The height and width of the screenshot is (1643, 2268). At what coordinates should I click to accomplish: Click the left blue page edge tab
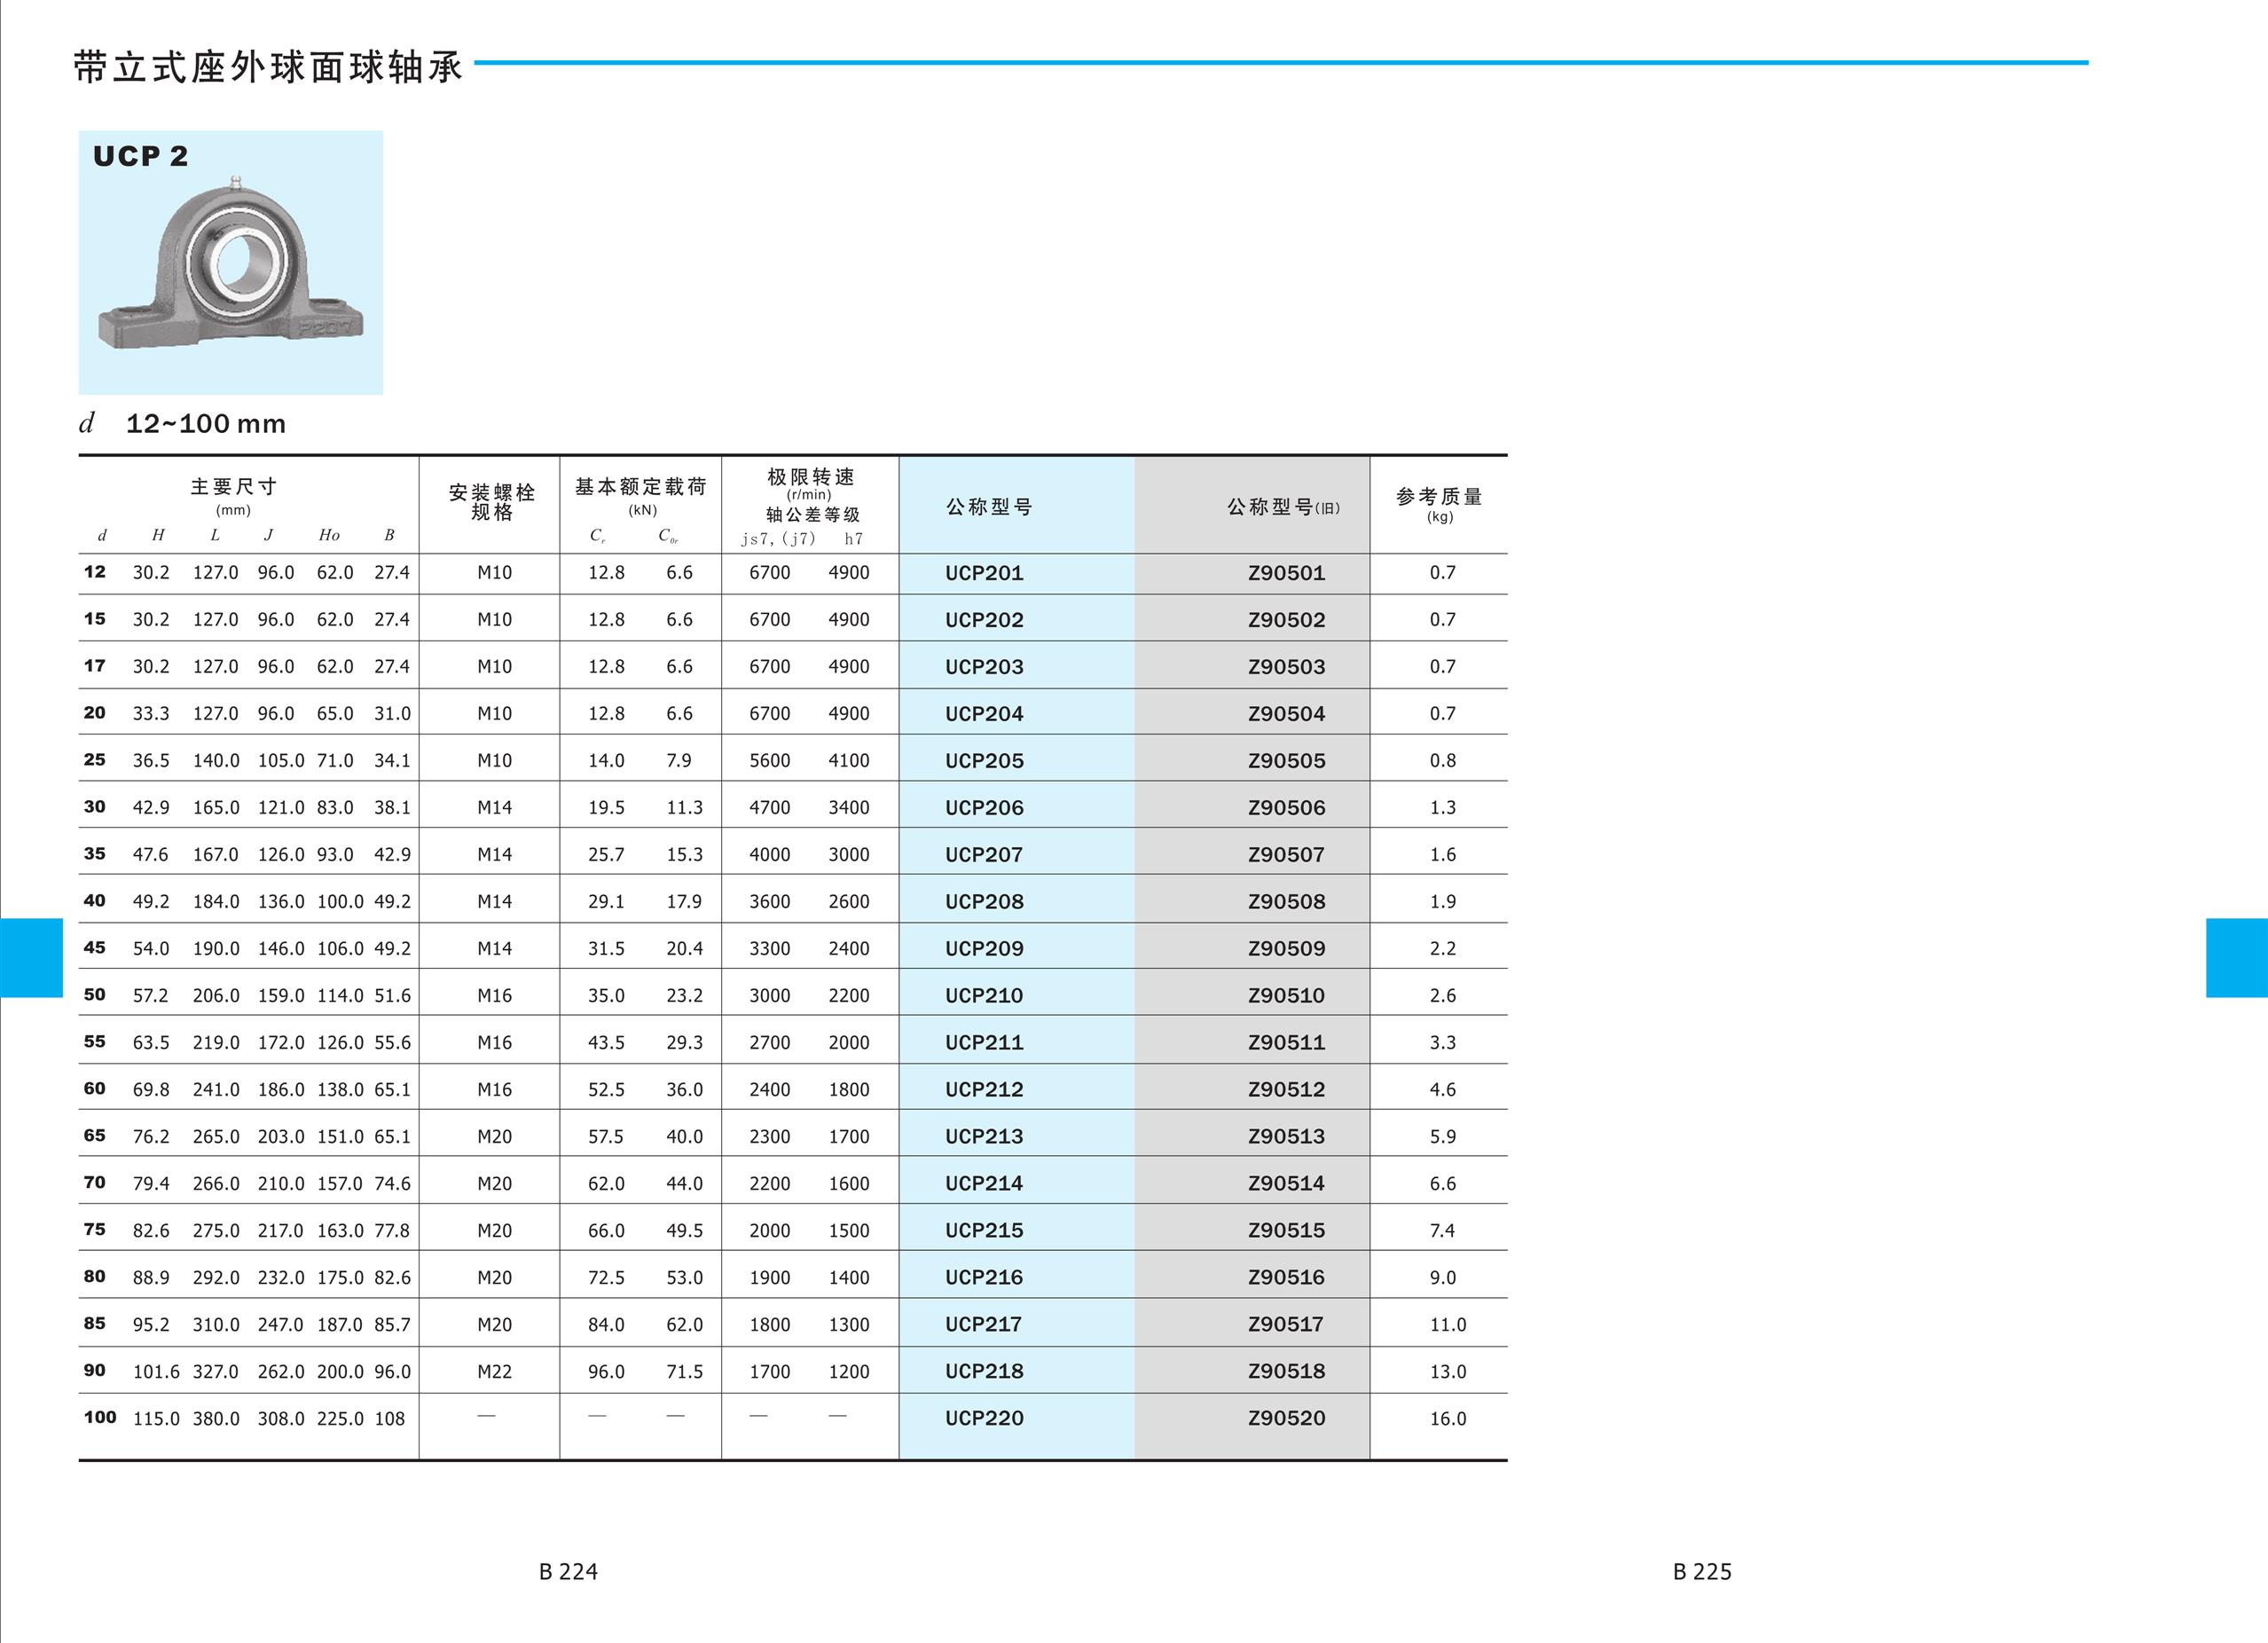pos(31,958)
